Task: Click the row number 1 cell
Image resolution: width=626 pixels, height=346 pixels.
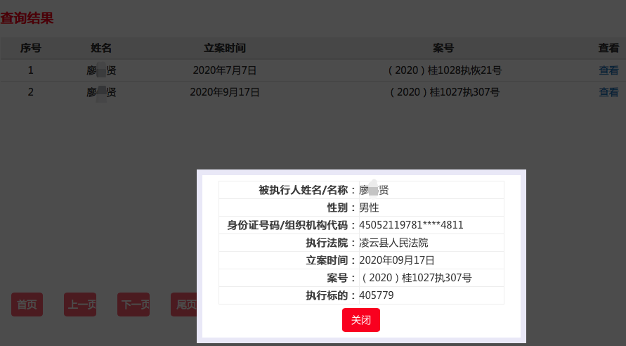Action: coord(30,70)
